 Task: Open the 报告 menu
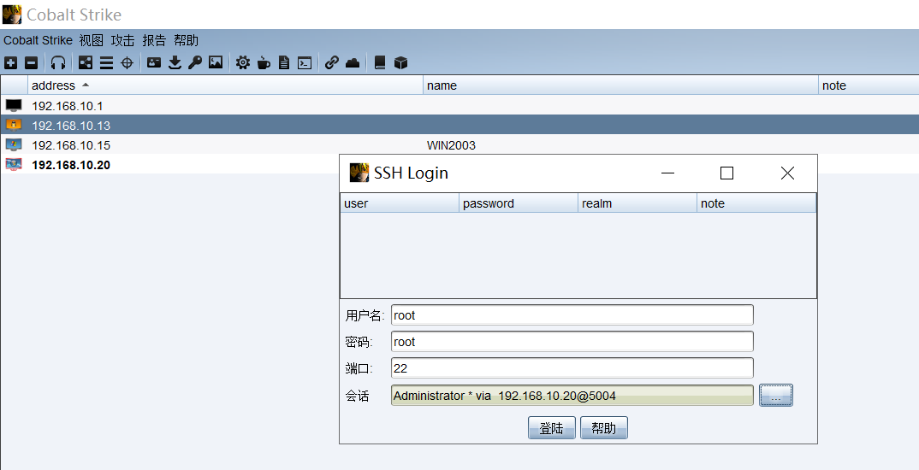point(154,40)
